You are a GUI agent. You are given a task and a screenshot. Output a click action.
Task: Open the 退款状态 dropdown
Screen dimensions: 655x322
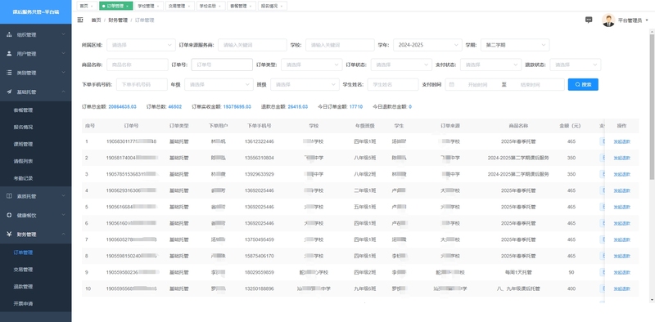pos(576,65)
